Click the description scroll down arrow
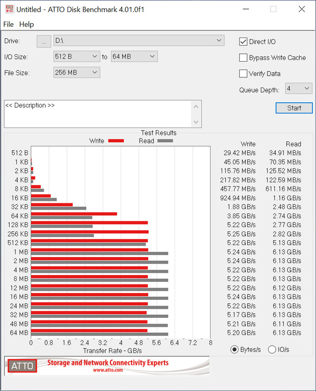Screen dimensions: 316x391 click(196, 122)
